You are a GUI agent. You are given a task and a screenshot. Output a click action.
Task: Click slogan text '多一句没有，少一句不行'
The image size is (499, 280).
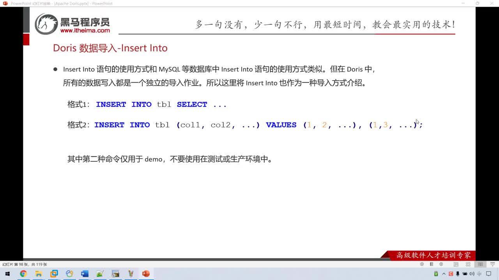point(250,24)
